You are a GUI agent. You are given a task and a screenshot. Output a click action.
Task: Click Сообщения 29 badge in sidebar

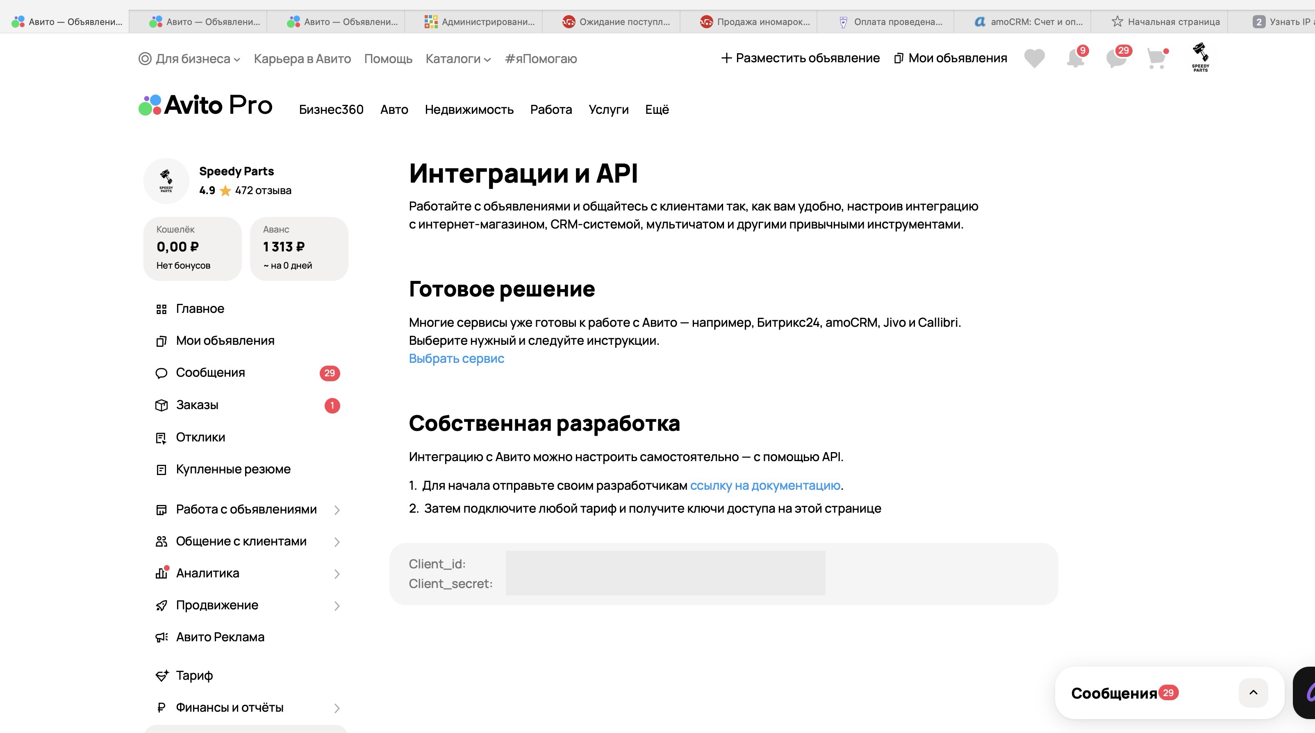click(330, 373)
